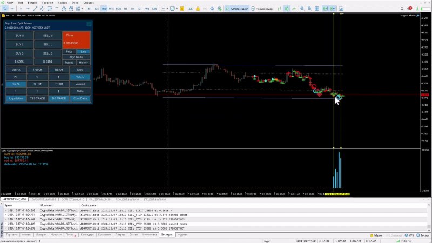Open the Strategy Tester shortcut
The height and width of the screenshot is (243, 432).
(422, 235)
